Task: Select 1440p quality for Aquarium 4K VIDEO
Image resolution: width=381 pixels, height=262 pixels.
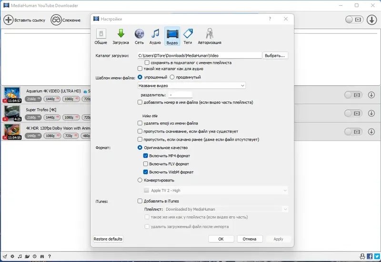Action: tap(52, 99)
